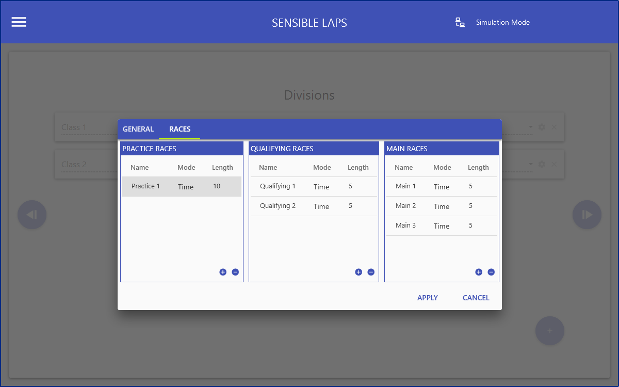Select the Races tab

pyautogui.click(x=180, y=129)
